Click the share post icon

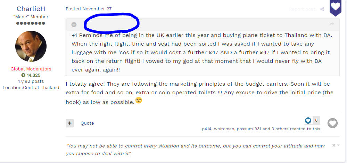(x=322, y=9)
